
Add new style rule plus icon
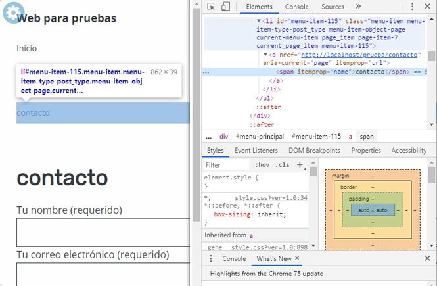coord(300,165)
